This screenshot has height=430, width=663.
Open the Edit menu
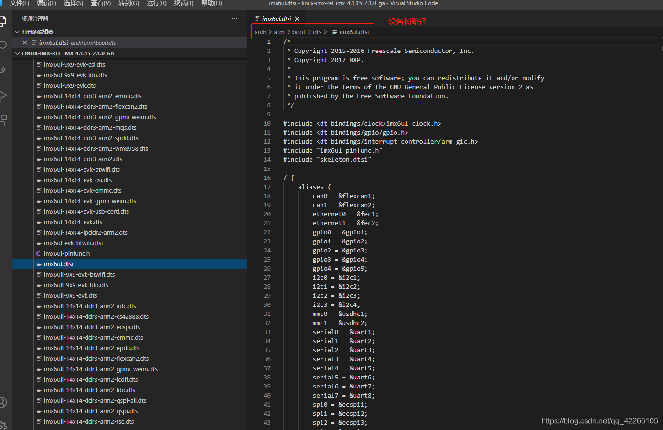tap(46, 3)
